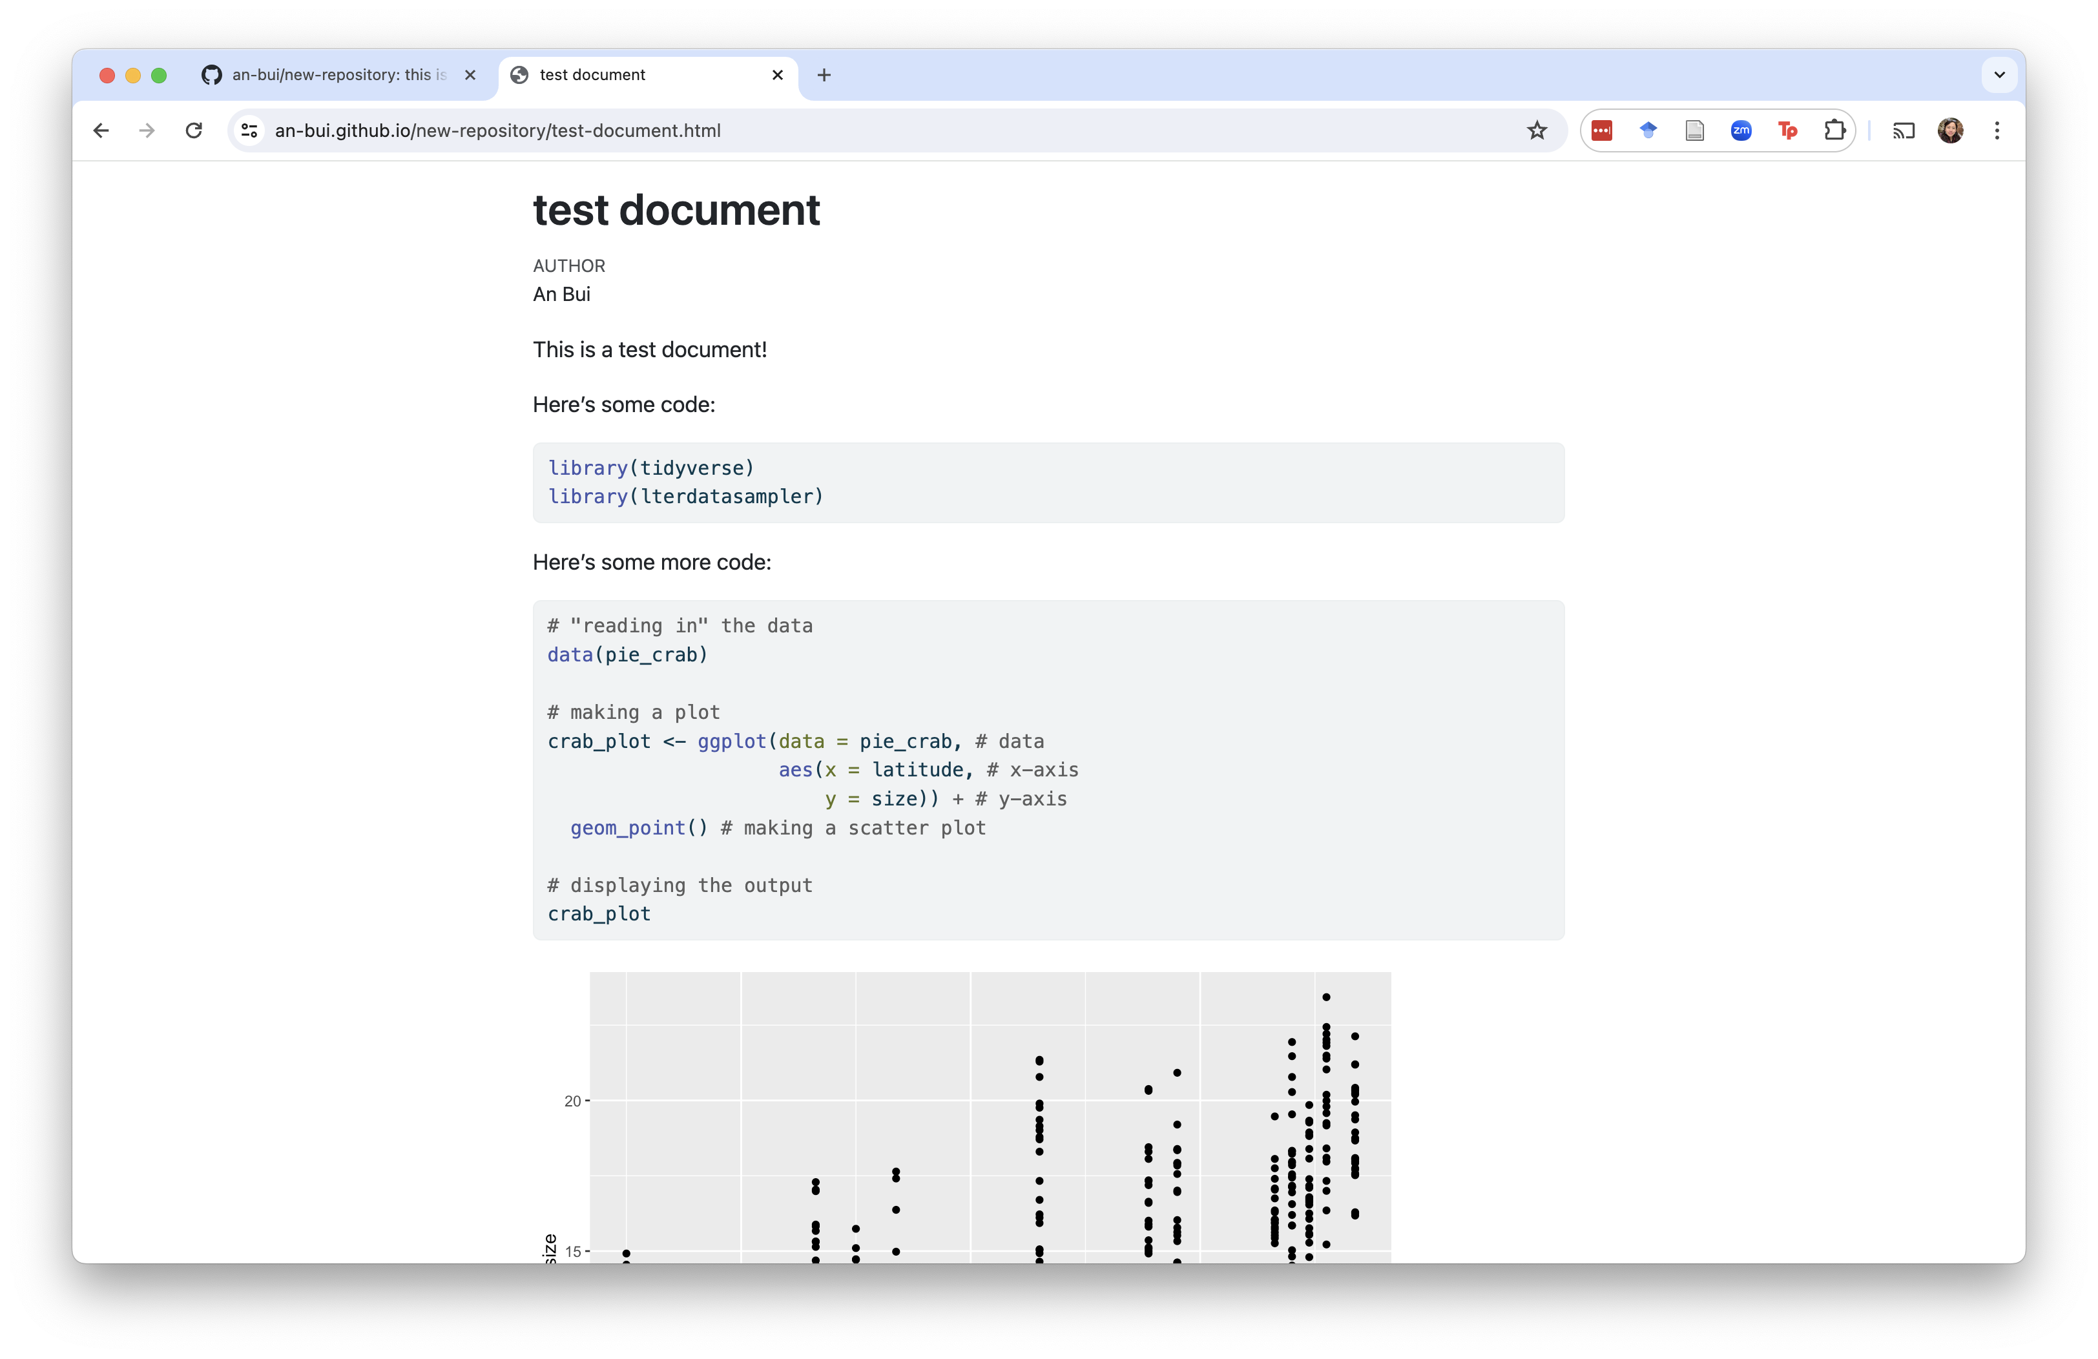Click the red Tp extension icon
This screenshot has height=1359, width=2098.
tap(1787, 130)
